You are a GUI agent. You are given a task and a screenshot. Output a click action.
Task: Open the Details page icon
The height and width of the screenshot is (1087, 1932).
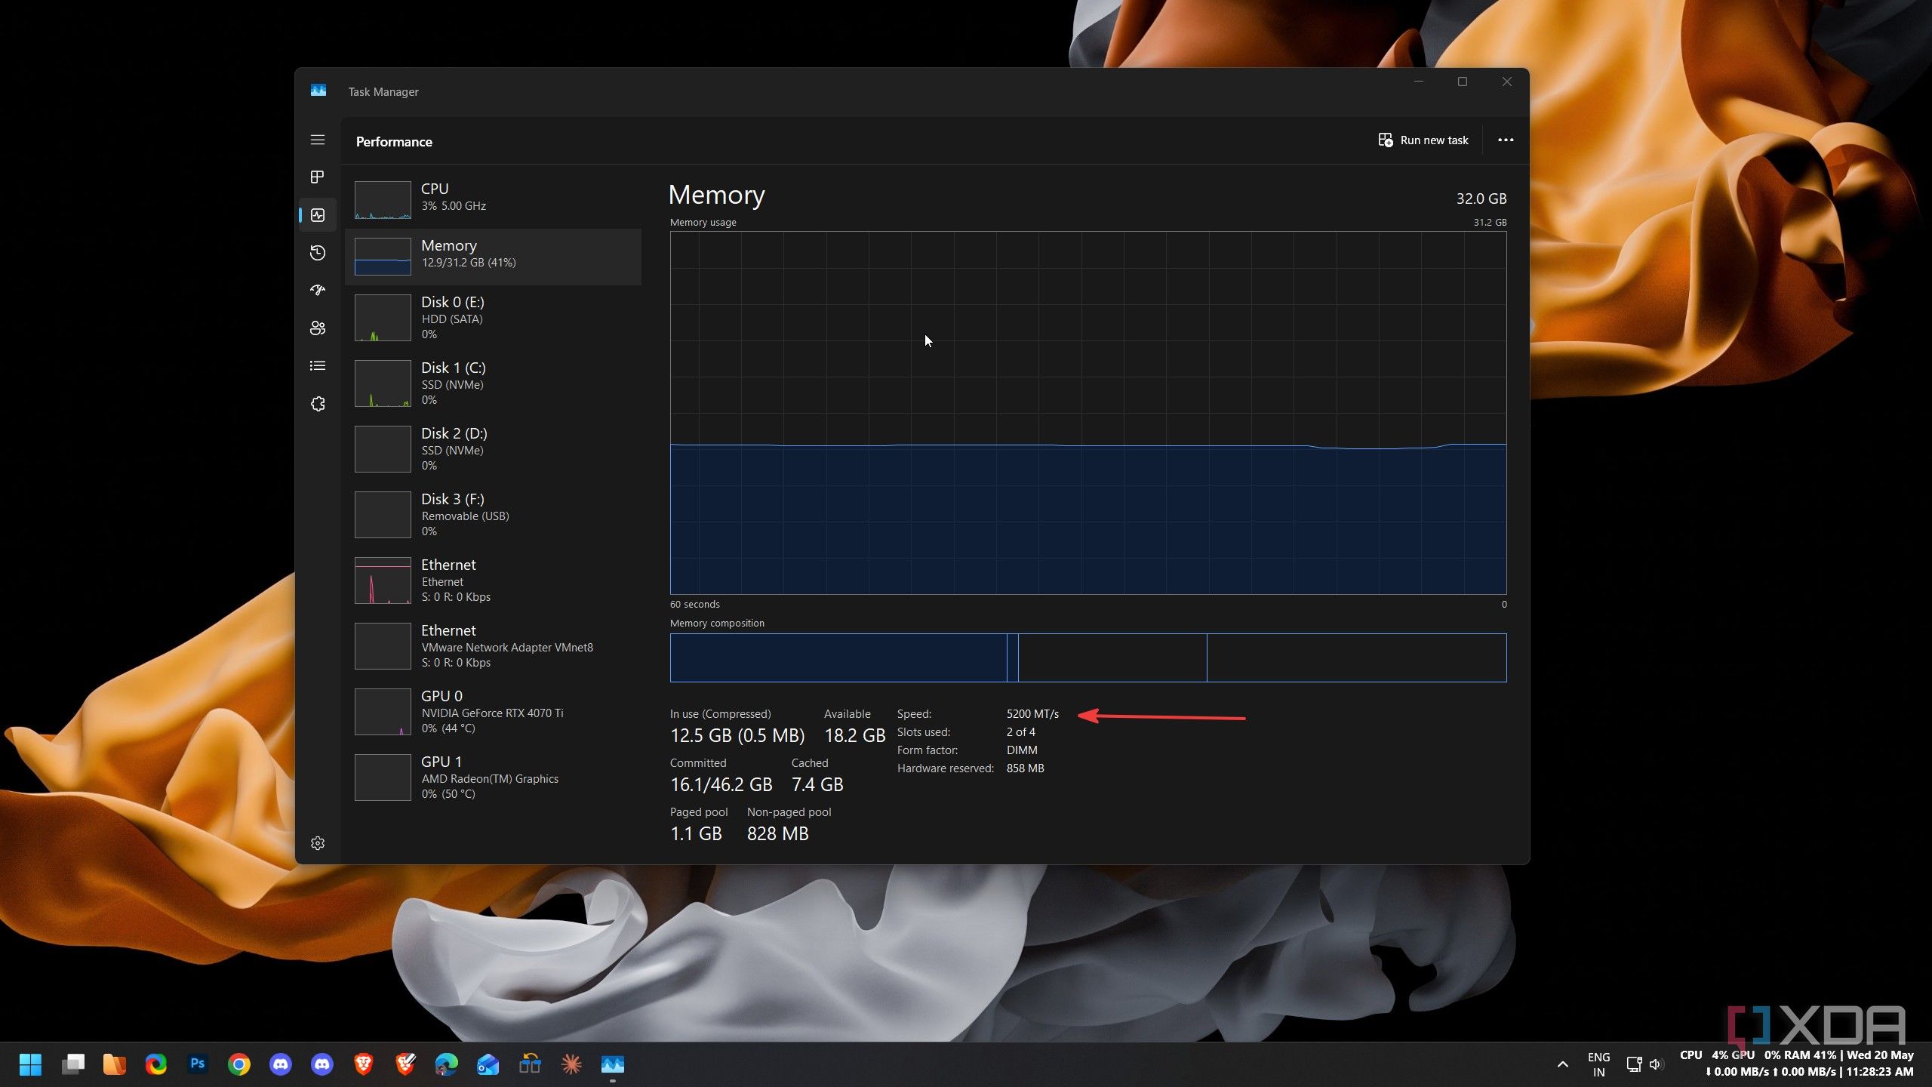[318, 366]
